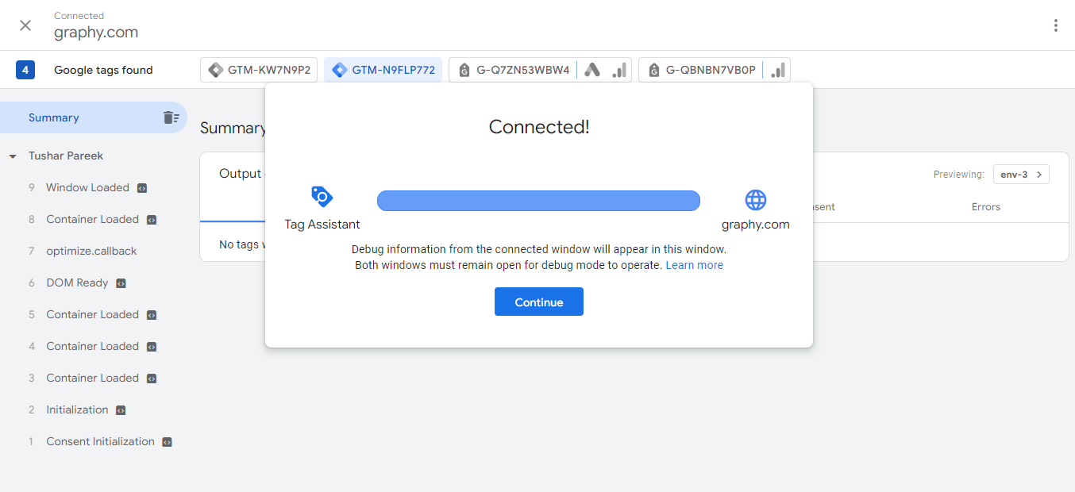The width and height of the screenshot is (1075, 492).
Task: Click the analytics bars icon on G-QBNBN7VB0P
Action: coord(778,70)
